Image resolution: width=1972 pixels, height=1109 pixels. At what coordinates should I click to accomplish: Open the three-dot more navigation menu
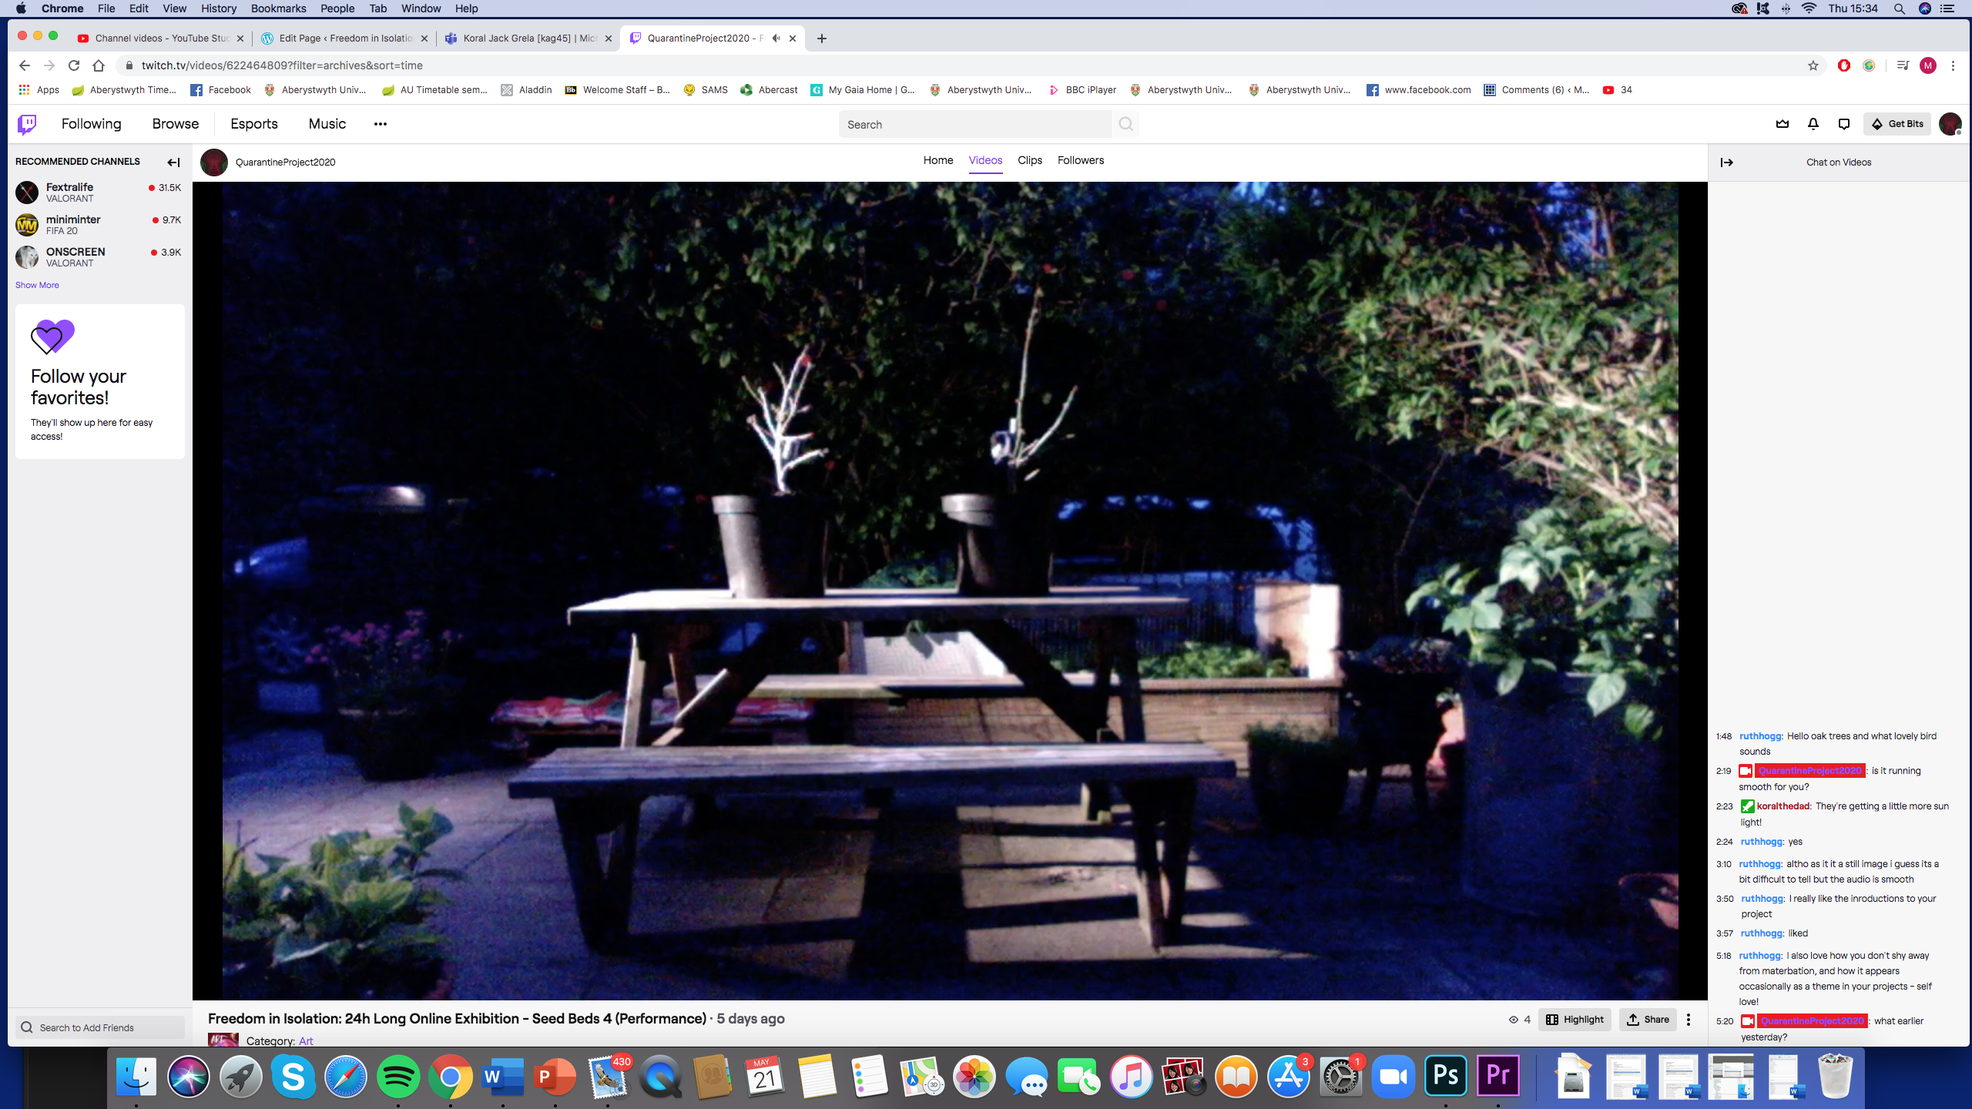point(381,124)
